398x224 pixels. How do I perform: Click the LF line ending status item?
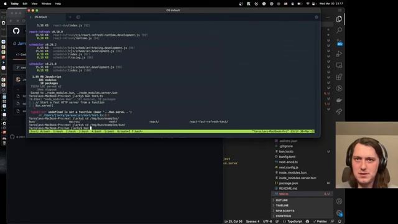[277, 222]
